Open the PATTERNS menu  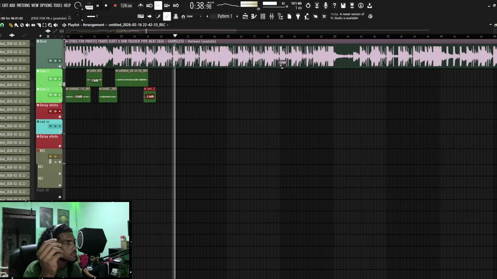tap(23, 5)
